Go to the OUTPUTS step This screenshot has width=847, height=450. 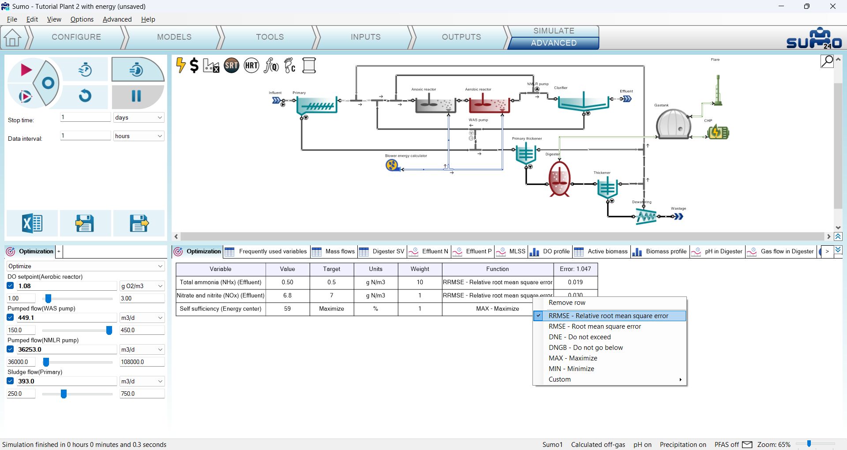tap(461, 37)
